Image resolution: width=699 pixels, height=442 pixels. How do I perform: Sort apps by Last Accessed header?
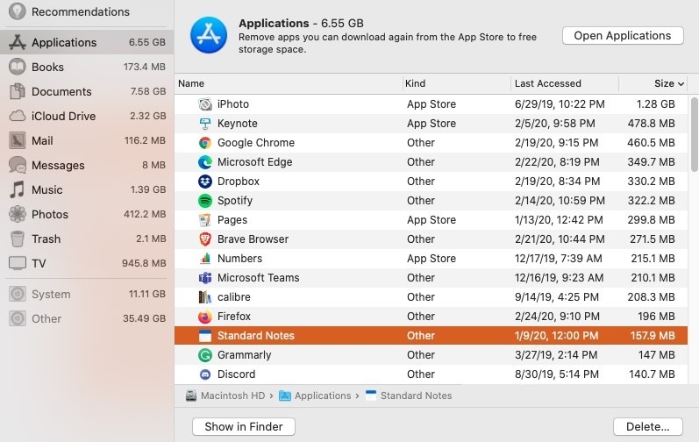point(547,84)
